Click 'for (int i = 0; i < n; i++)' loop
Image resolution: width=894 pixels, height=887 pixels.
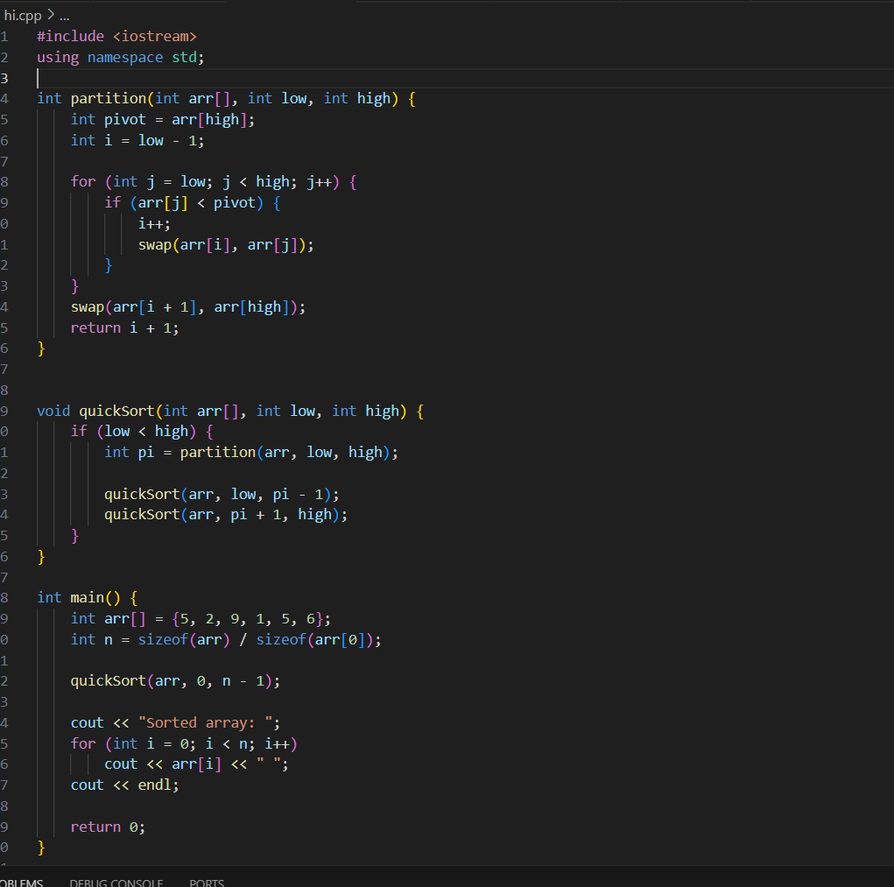(x=184, y=744)
